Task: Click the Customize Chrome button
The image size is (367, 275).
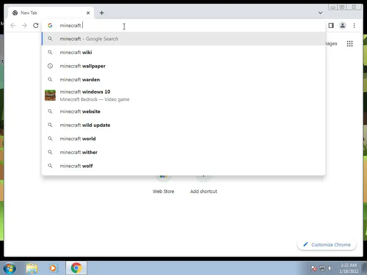Action: (327, 245)
